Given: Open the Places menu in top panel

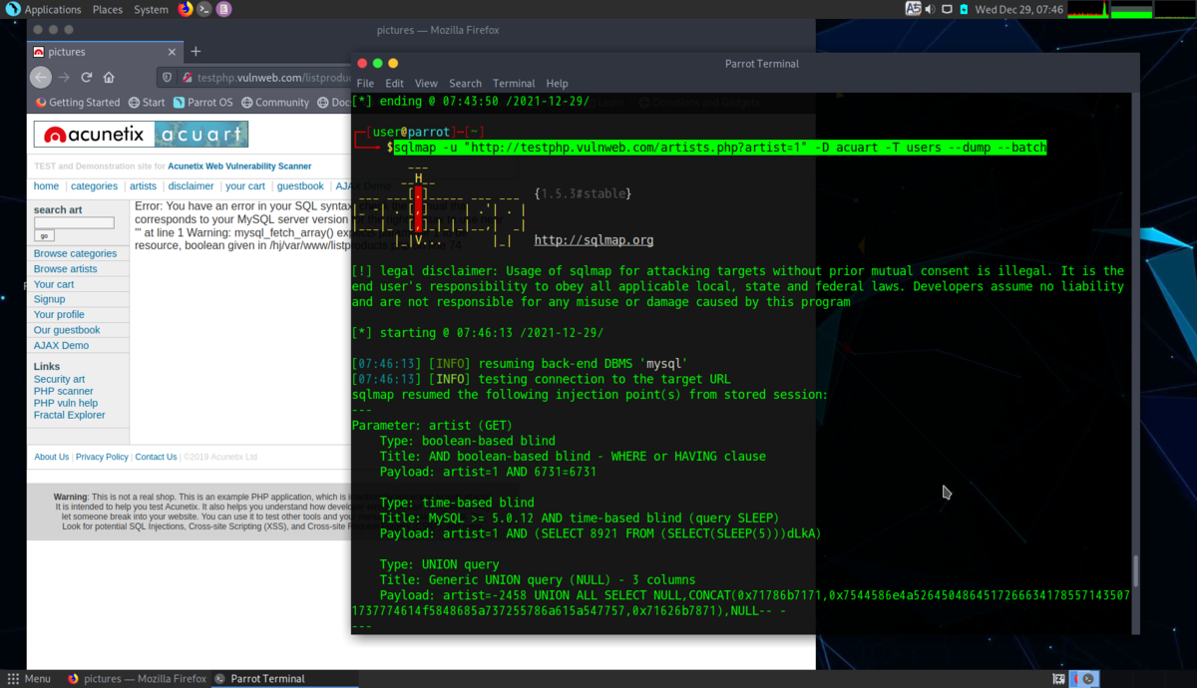Looking at the screenshot, I should pyautogui.click(x=107, y=9).
